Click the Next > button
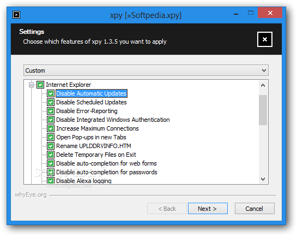Viewport: 297px width, 236px height. (208, 209)
